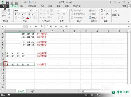Select the Sheet1 tab
This screenshot has width=131, height=97.
21,91
